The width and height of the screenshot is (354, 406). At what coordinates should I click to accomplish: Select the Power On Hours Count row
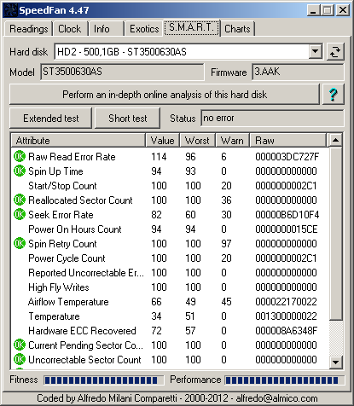point(170,229)
